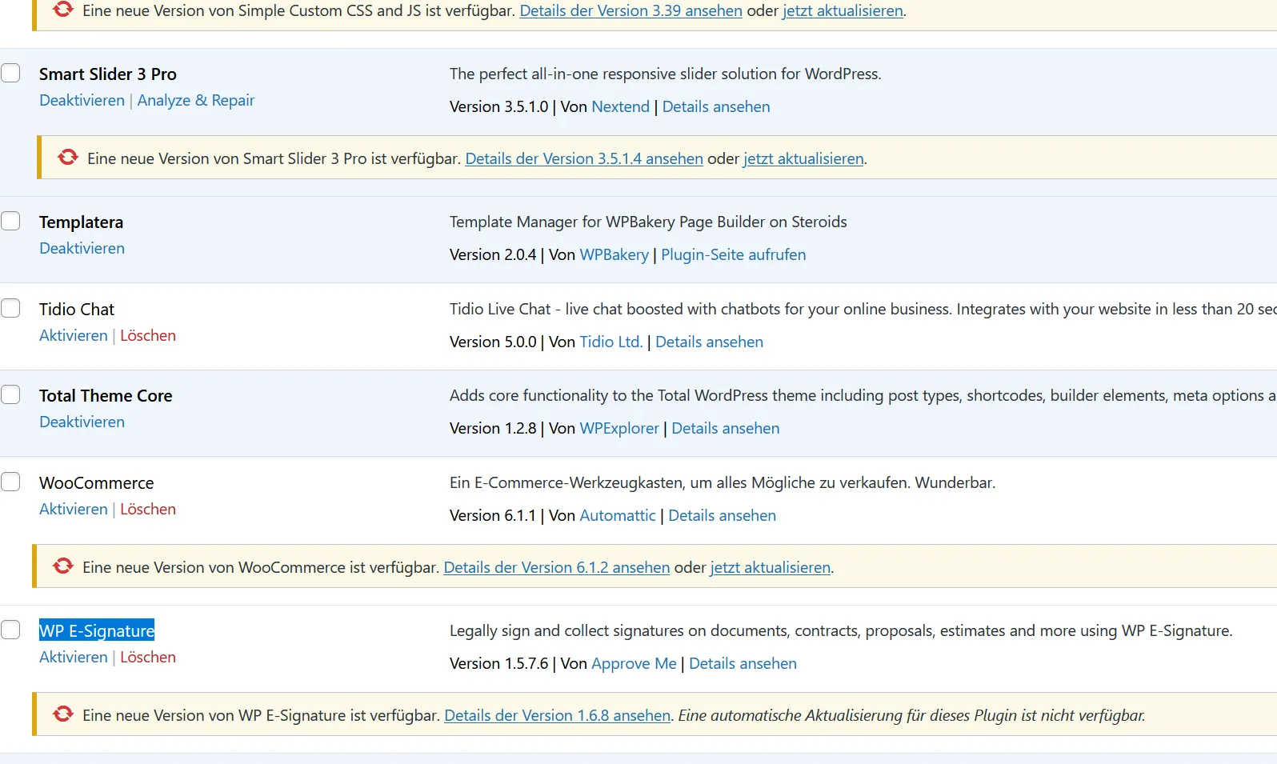The height and width of the screenshot is (764, 1277).
Task: Delete the WP E-Signature plugin
Action: (x=148, y=657)
